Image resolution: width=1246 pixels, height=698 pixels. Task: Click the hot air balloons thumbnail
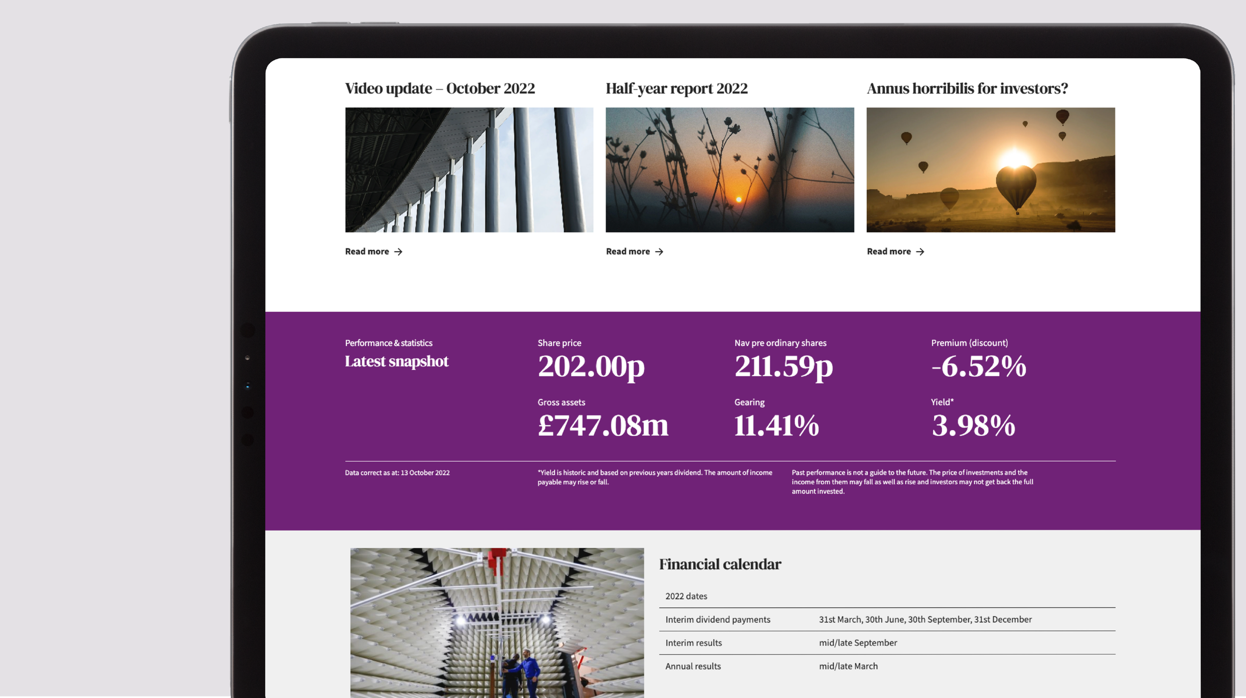990,170
